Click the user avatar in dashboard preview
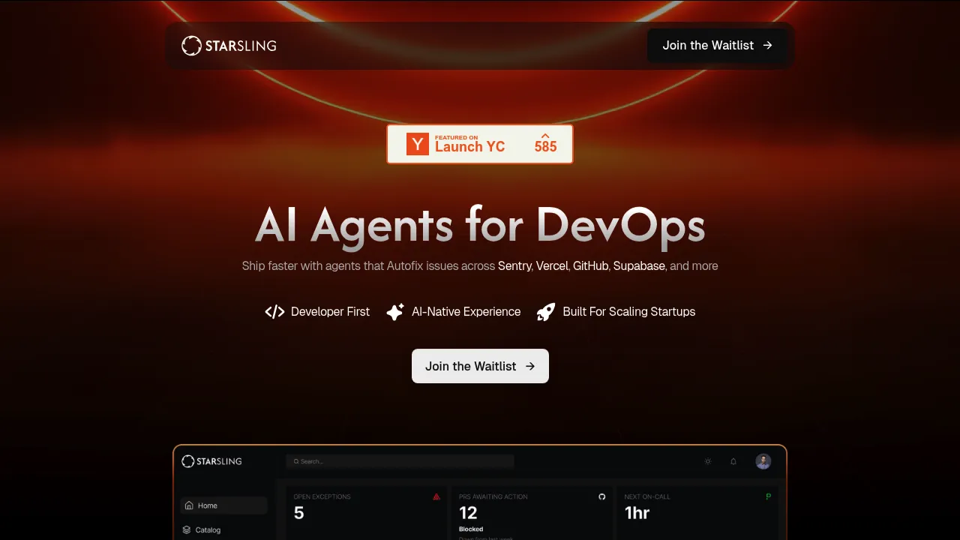The image size is (960, 540). tap(763, 461)
